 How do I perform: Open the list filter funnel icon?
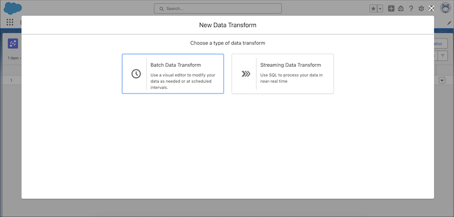443,56
